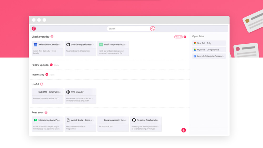
Task: Click the Noisli card icon
Action: 101,45
